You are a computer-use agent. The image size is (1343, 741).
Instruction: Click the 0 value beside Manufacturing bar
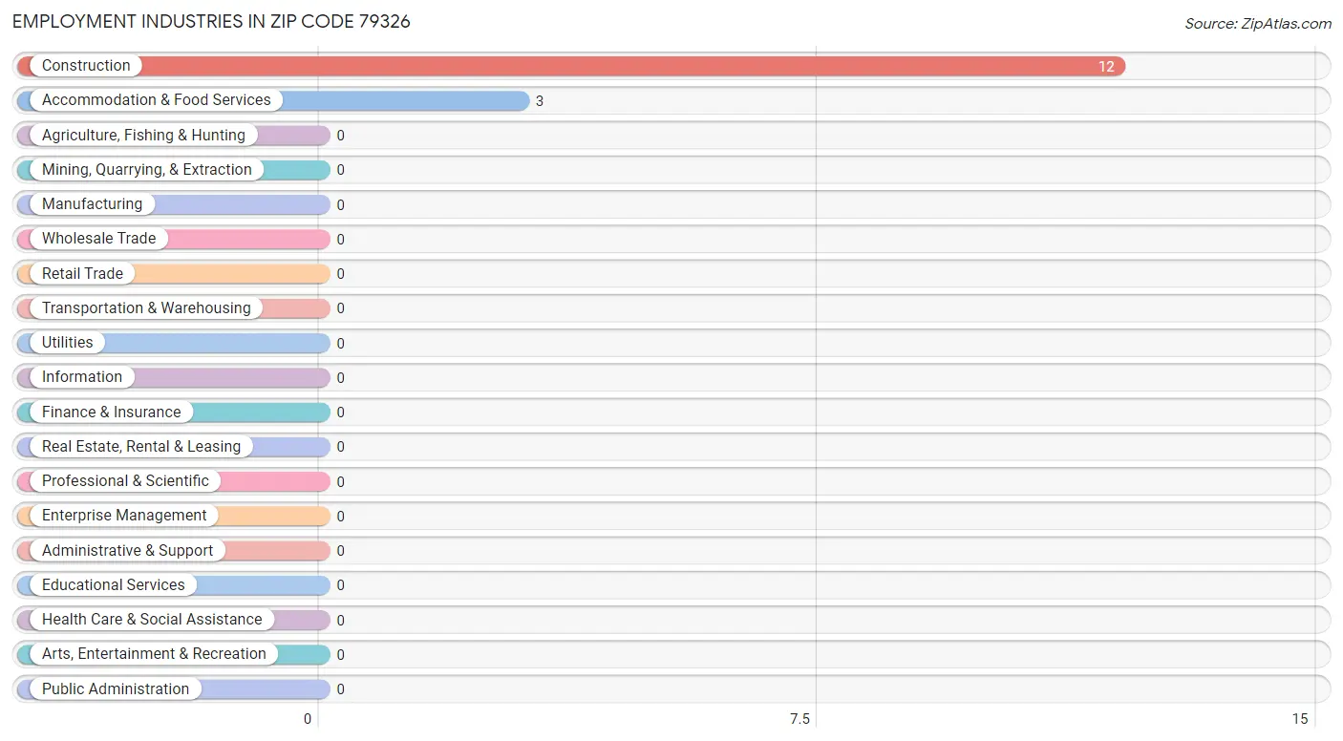[340, 205]
